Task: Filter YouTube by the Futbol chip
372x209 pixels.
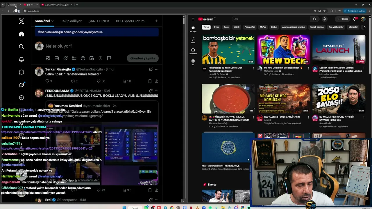Action: point(274,27)
